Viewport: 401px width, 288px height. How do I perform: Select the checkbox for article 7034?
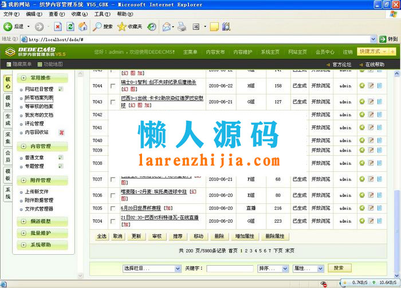point(113,221)
